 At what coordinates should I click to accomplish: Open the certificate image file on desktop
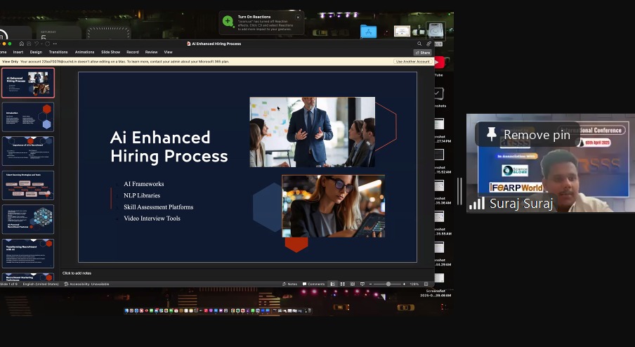point(402,31)
